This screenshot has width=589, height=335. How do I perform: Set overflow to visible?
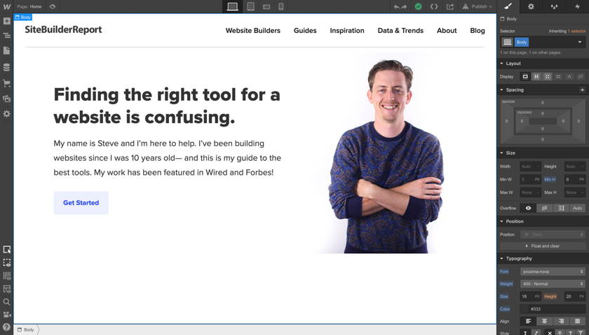[529, 208]
